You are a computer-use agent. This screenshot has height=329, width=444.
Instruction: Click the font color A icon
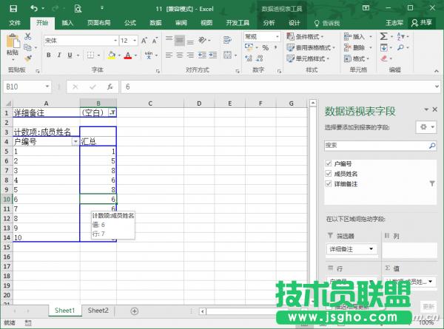click(x=127, y=55)
